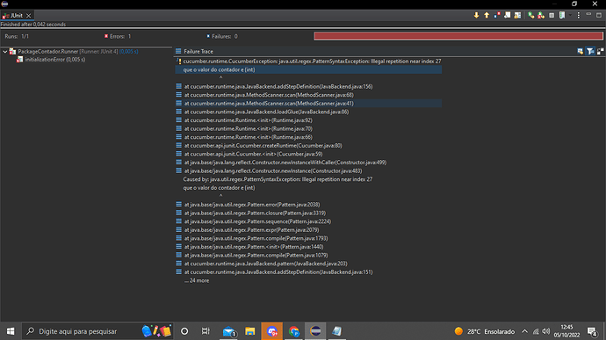Click Compare Actual With Expected icon
The image size is (606, 340).
pos(600,51)
